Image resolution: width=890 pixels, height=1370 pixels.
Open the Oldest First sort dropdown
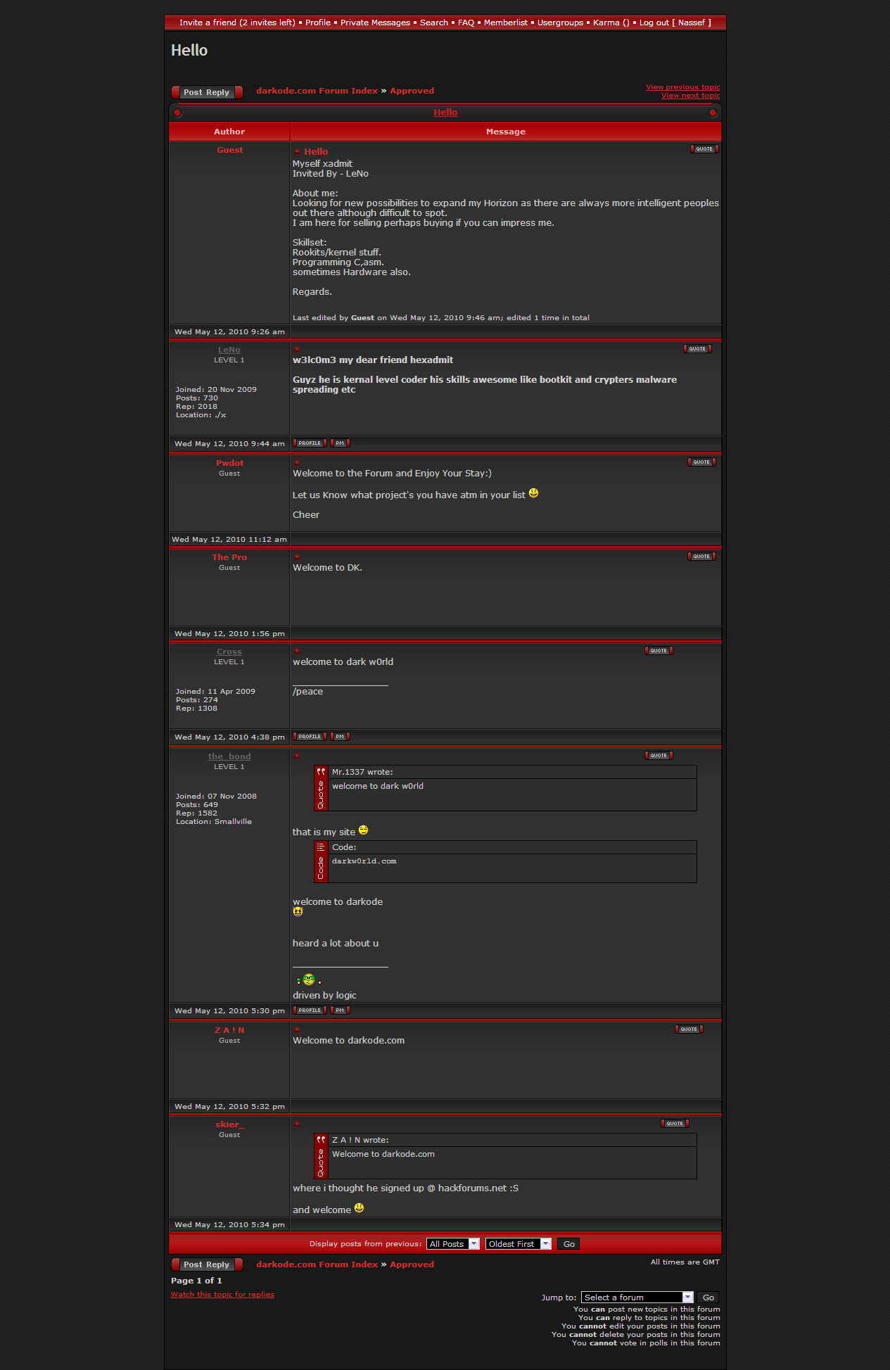pos(518,1244)
